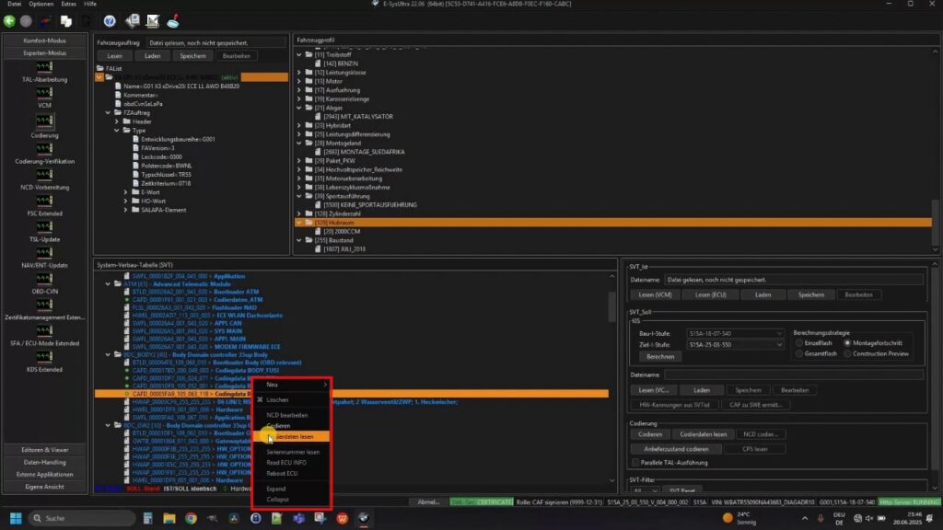Open the TAL-Abarbeitung module icon
This screenshot has width=943, height=530.
pos(44,67)
